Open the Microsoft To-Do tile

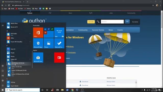(59, 43)
